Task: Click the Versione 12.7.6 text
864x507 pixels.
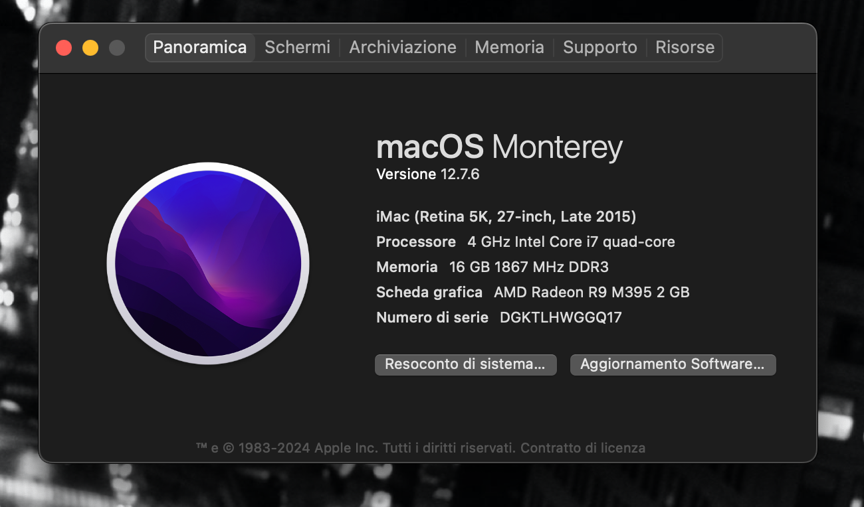Action: [x=428, y=175]
